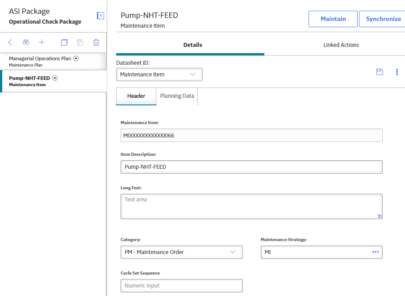Click the copy icon in package toolbar

coord(64,42)
